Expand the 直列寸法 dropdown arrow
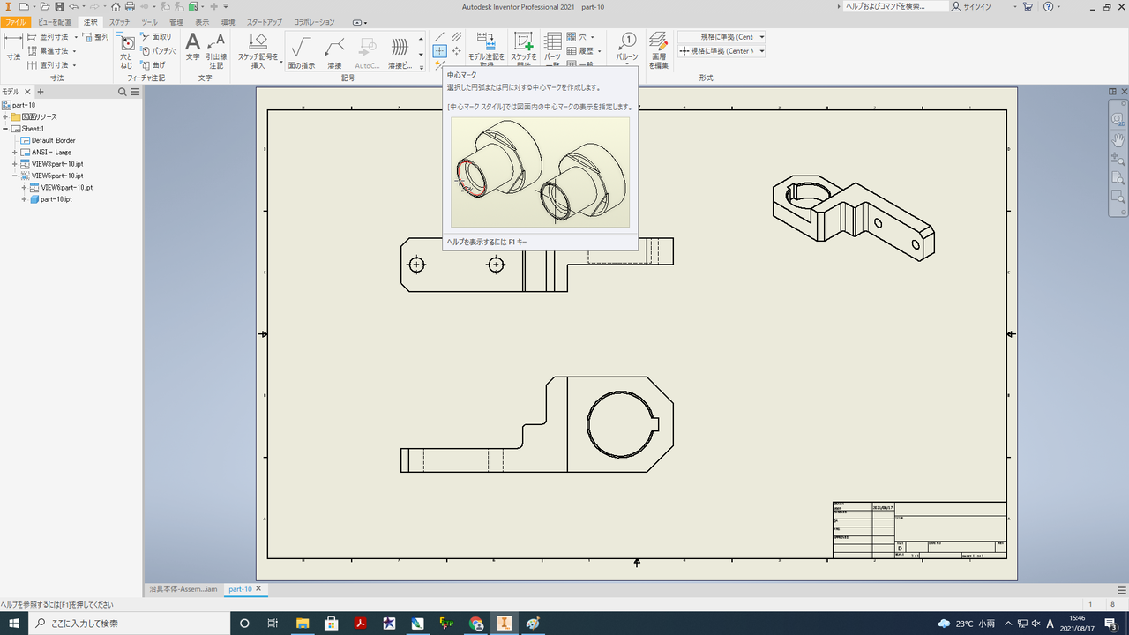The image size is (1129, 635). click(74, 65)
